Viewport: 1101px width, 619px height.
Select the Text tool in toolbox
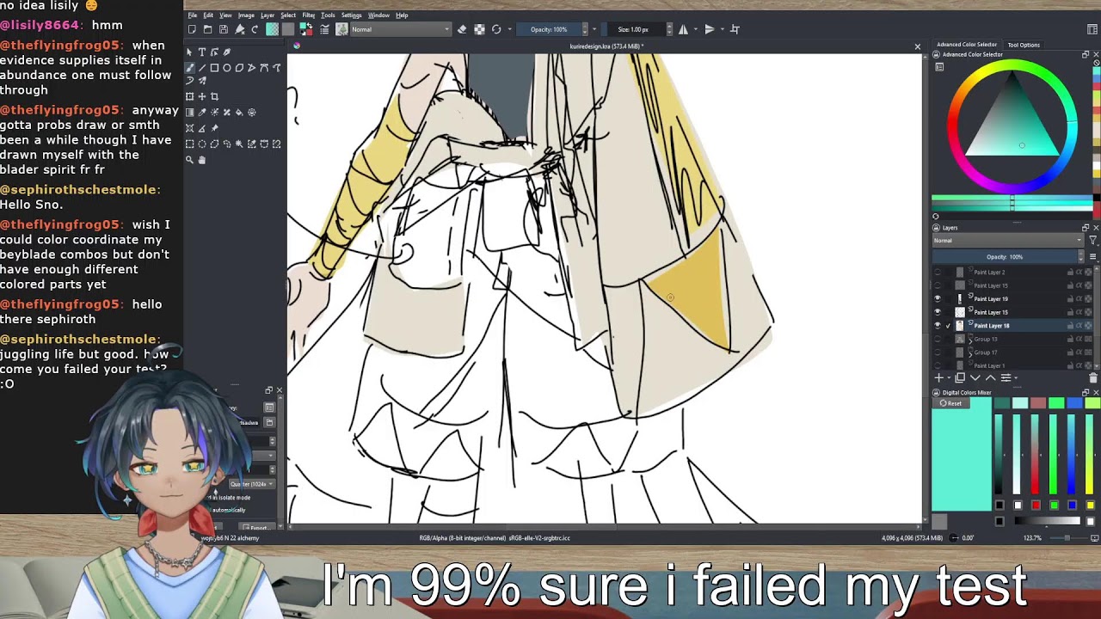click(x=202, y=52)
